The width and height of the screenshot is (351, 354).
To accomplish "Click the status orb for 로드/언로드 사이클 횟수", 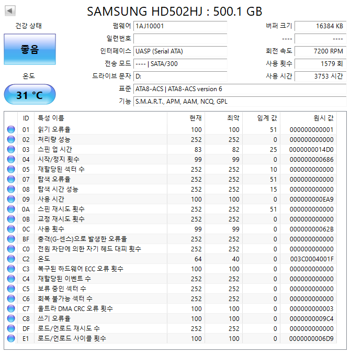I will [11, 339].
